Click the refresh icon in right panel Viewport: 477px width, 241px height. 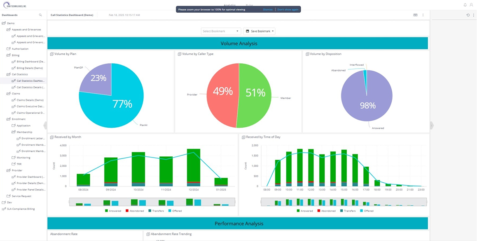pos(468,15)
